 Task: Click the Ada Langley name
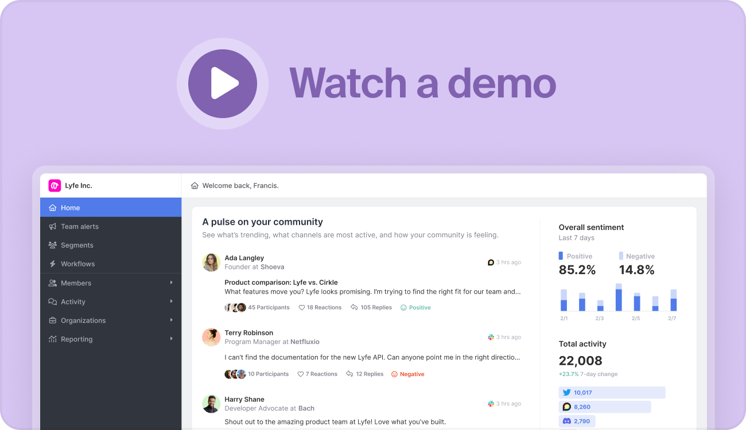click(x=244, y=258)
